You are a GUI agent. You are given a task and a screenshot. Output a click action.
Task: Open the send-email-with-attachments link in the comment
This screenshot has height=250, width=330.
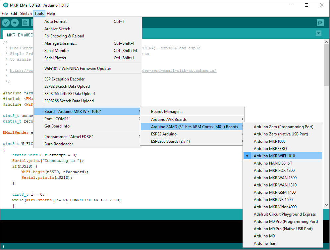coord(179,71)
